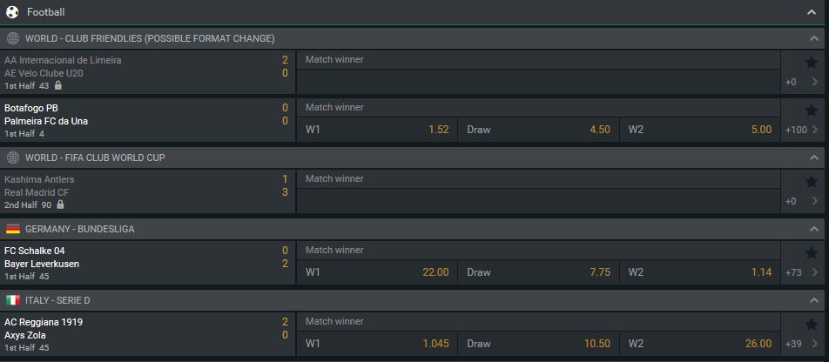Collapse the Italy Serie D section

pos(813,300)
